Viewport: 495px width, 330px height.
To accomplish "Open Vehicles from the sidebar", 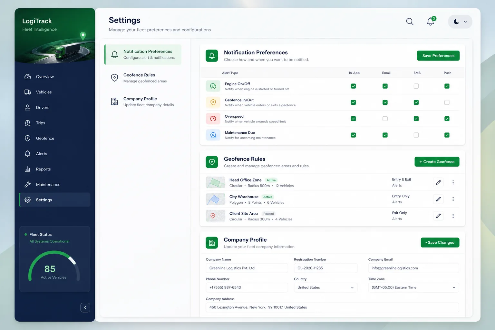I will [54, 92].
